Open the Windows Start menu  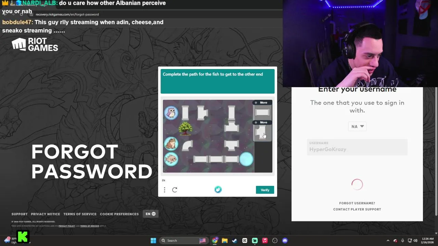coord(153,241)
